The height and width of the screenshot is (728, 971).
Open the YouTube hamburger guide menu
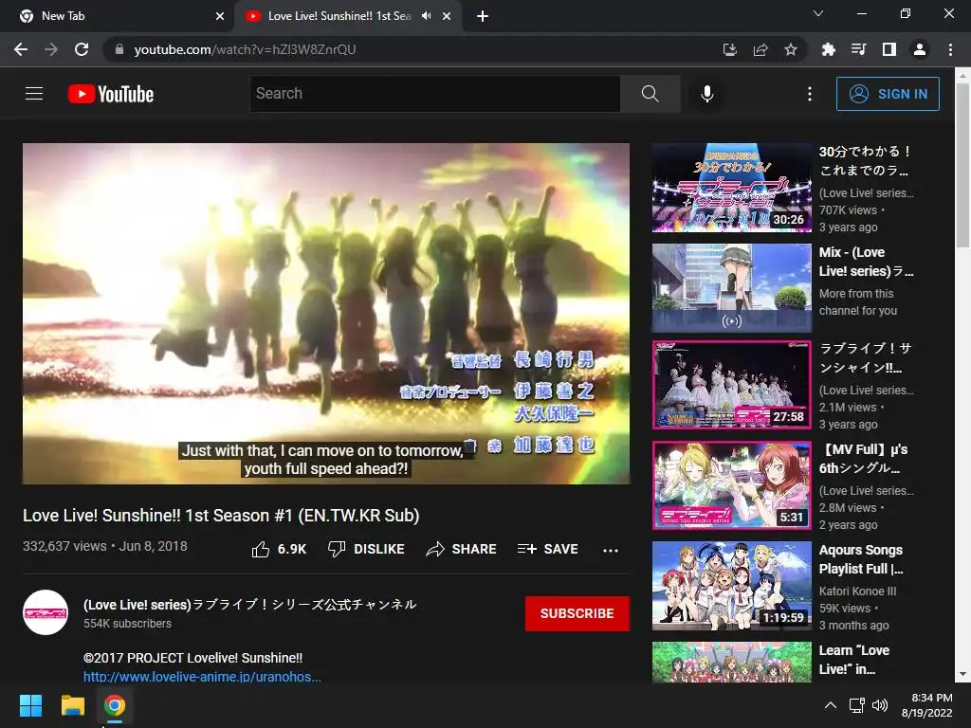pyautogui.click(x=34, y=94)
